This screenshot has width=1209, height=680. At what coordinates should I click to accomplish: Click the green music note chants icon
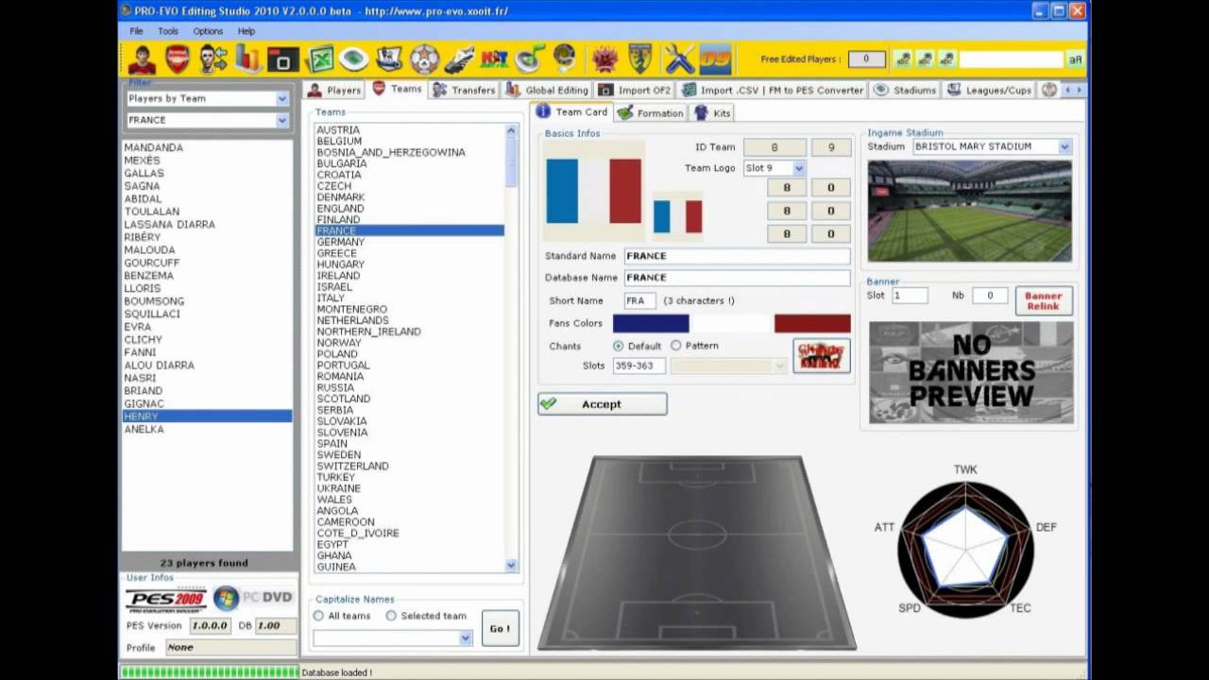pos(529,59)
